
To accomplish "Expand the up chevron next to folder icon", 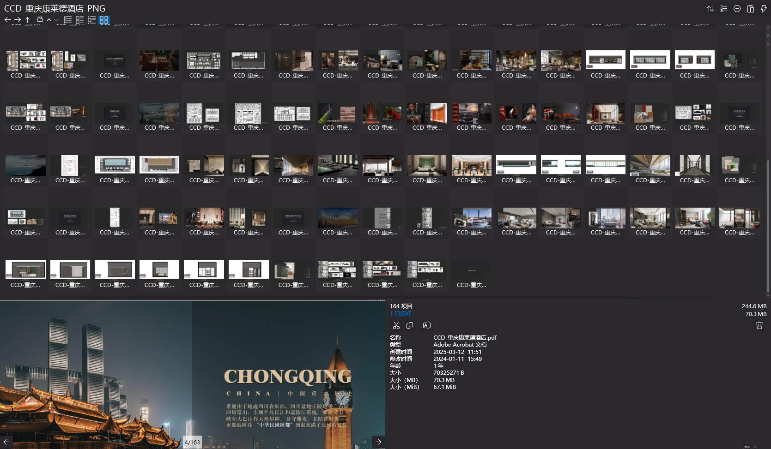I will 49,20.
